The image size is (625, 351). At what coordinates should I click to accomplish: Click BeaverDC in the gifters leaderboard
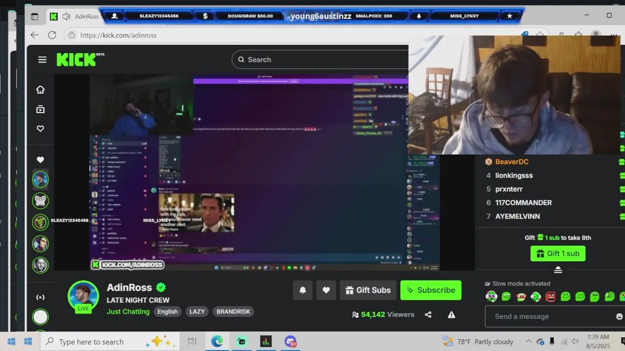512,162
